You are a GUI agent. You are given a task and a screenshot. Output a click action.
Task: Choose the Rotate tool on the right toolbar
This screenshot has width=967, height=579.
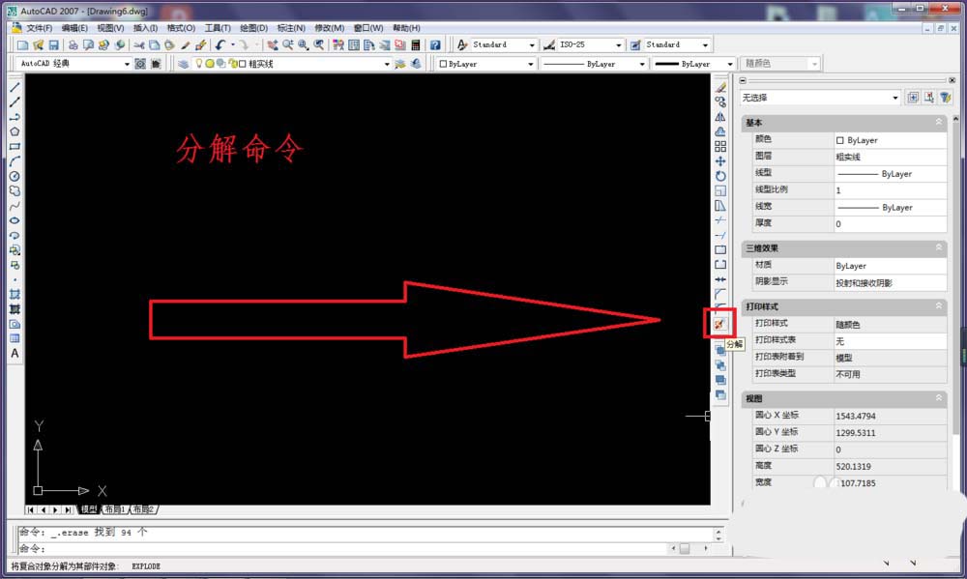[719, 177]
